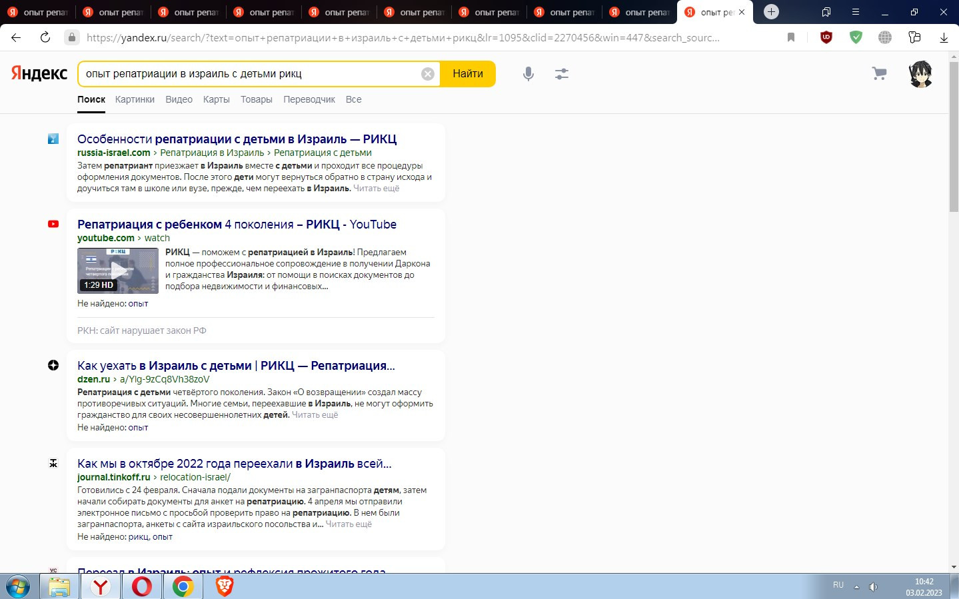Switch to the Карты tab
Screen dimensions: 959x599
217,99
